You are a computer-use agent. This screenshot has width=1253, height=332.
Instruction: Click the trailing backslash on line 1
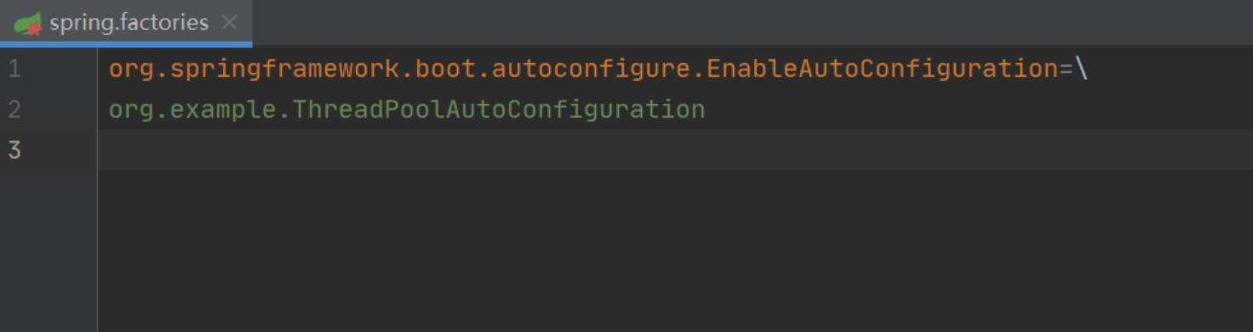[1081, 69]
